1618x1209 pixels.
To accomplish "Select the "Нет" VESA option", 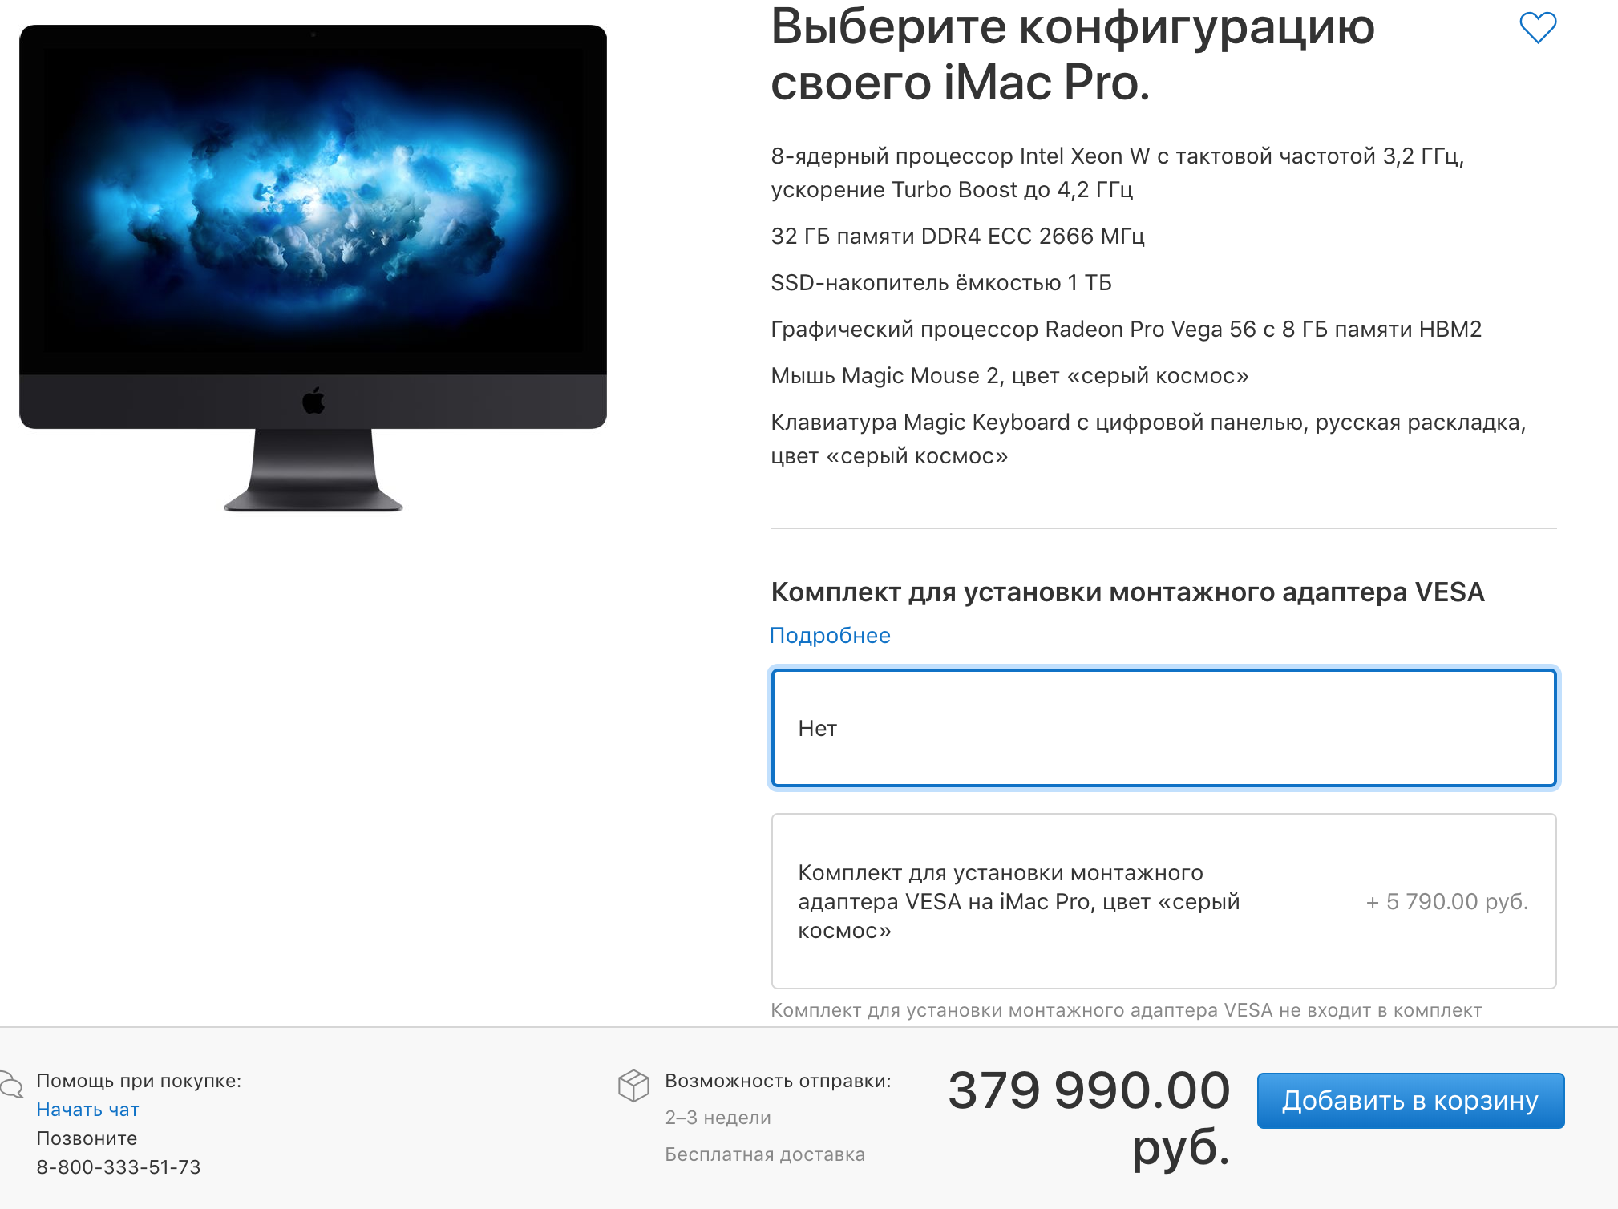I will [1163, 728].
